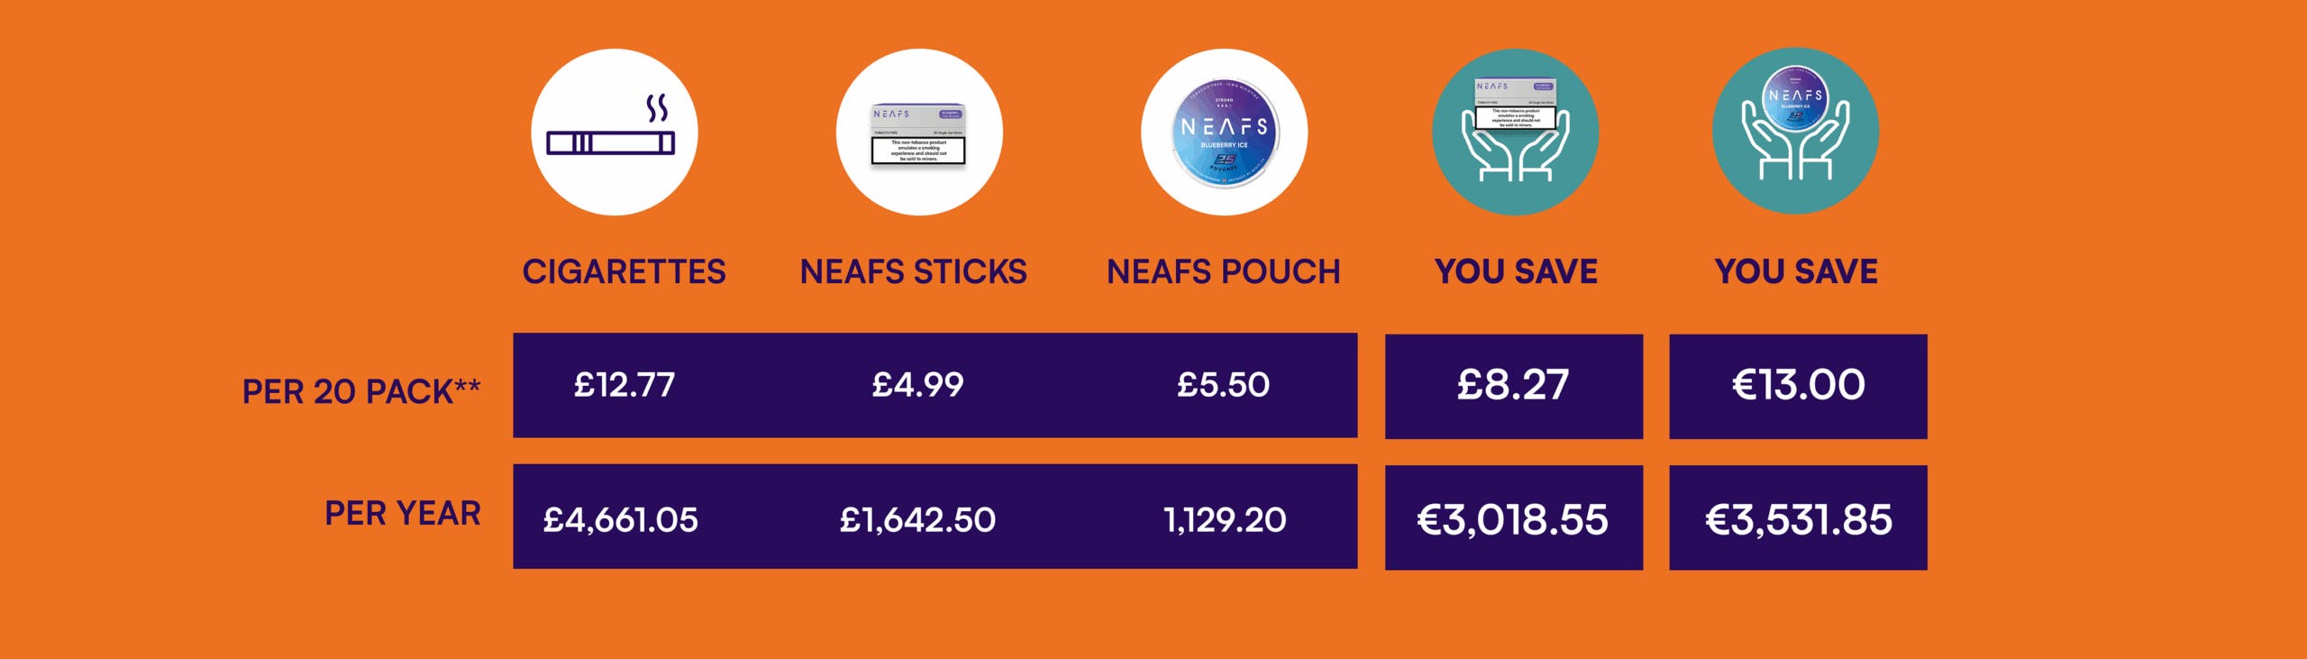
Task: Click the second YOU SAVE heading
Action: tap(1796, 271)
